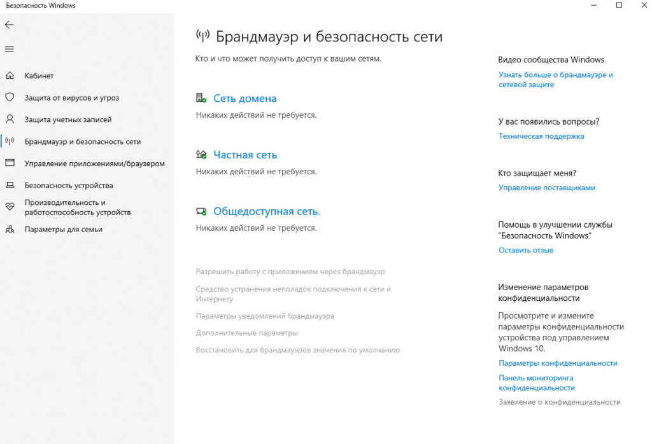Open Заявление о конфиденциальности
The height and width of the screenshot is (444, 652).
pos(559,402)
